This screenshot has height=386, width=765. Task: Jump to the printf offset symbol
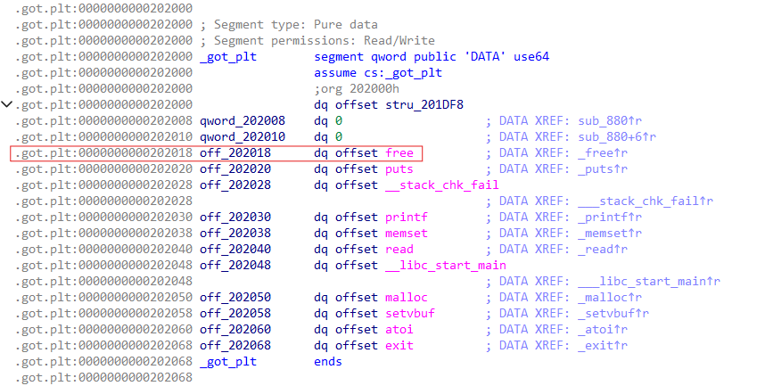(407, 218)
